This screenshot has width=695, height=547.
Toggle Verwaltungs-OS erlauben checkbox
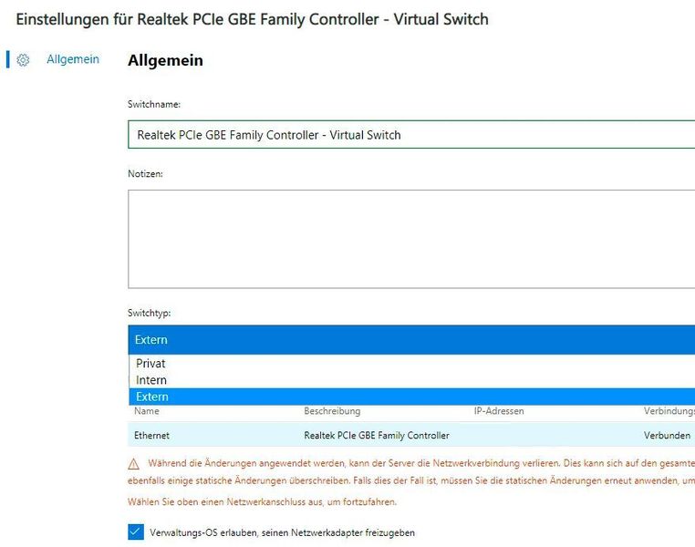[x=136, y=532]
